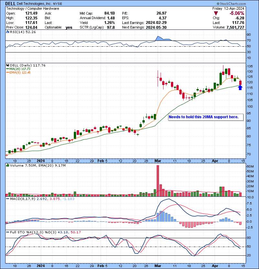Click the 40M volume axis label
The image size is (259, 269).
pos(250,176)
